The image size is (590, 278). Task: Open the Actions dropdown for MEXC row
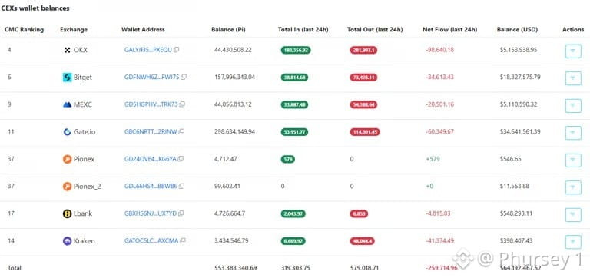point(573,106)
